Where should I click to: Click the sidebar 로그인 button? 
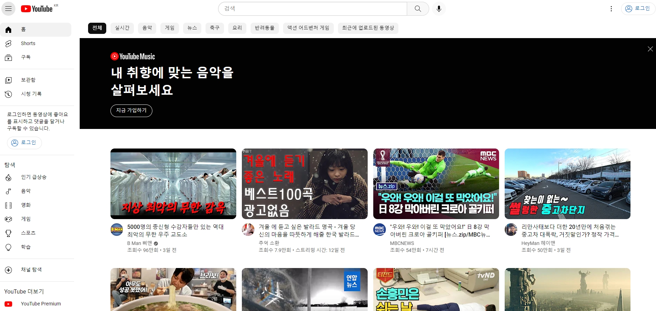tap(24, 143)
